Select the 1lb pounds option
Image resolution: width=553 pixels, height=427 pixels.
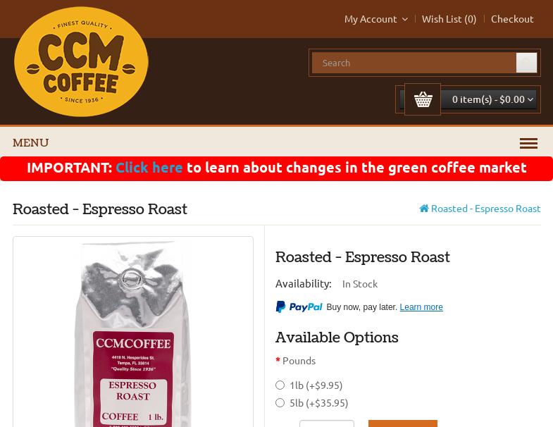280,385
